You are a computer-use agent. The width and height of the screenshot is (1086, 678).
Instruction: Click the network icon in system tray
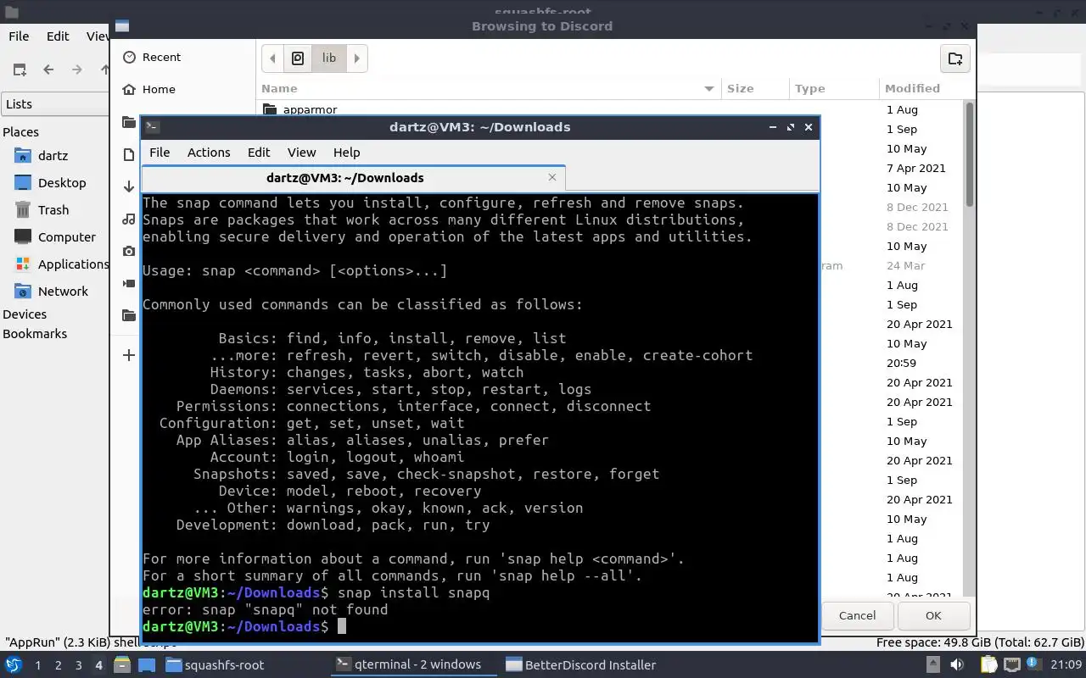(x=1012, y=665)
